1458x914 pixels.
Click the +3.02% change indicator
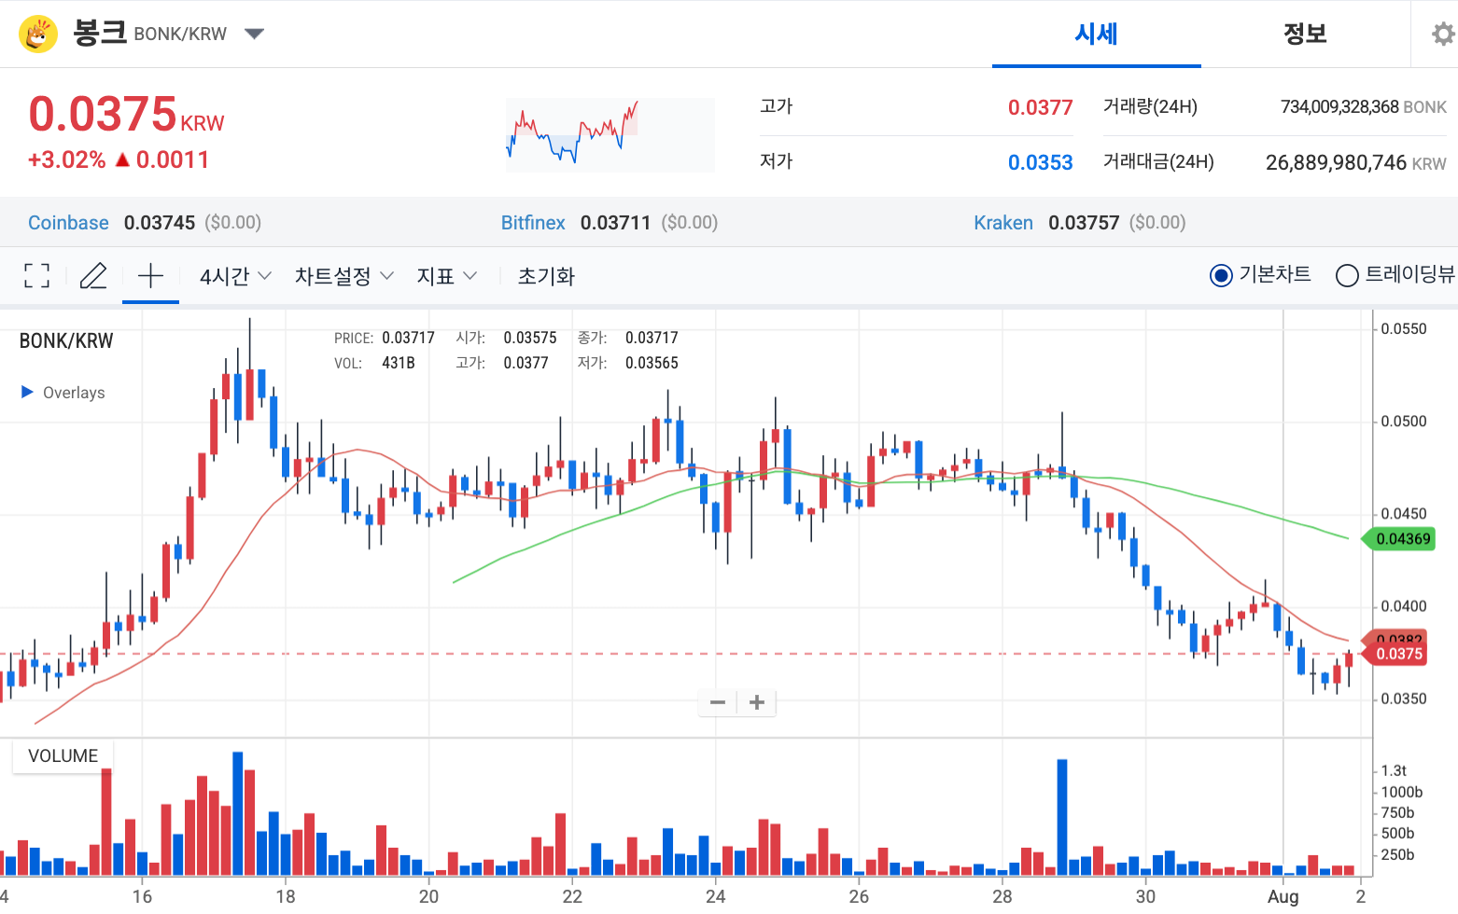(66, 160)
